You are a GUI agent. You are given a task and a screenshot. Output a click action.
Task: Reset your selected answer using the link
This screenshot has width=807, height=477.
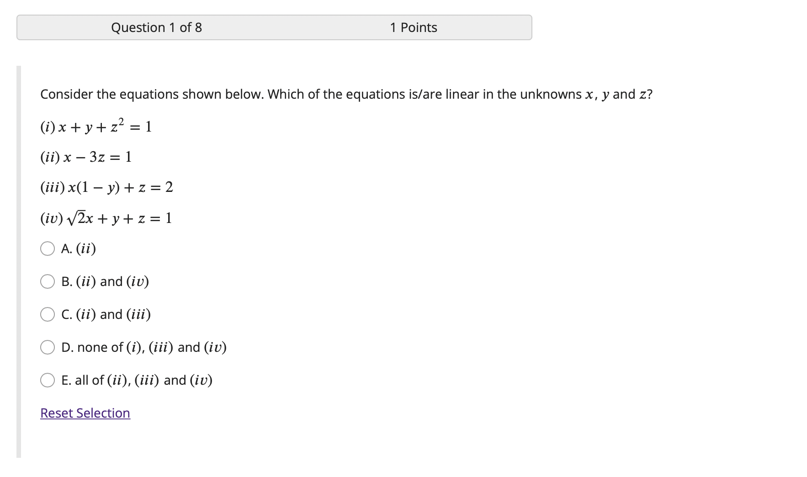(85, 413)
